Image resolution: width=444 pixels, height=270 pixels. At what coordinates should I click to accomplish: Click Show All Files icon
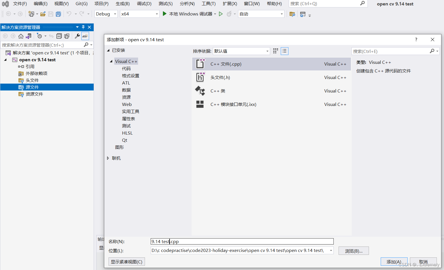click(67, 36)
